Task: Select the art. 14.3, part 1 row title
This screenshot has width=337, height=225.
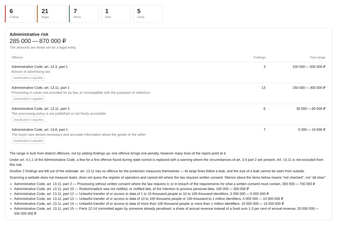Action: coord(40,67)
